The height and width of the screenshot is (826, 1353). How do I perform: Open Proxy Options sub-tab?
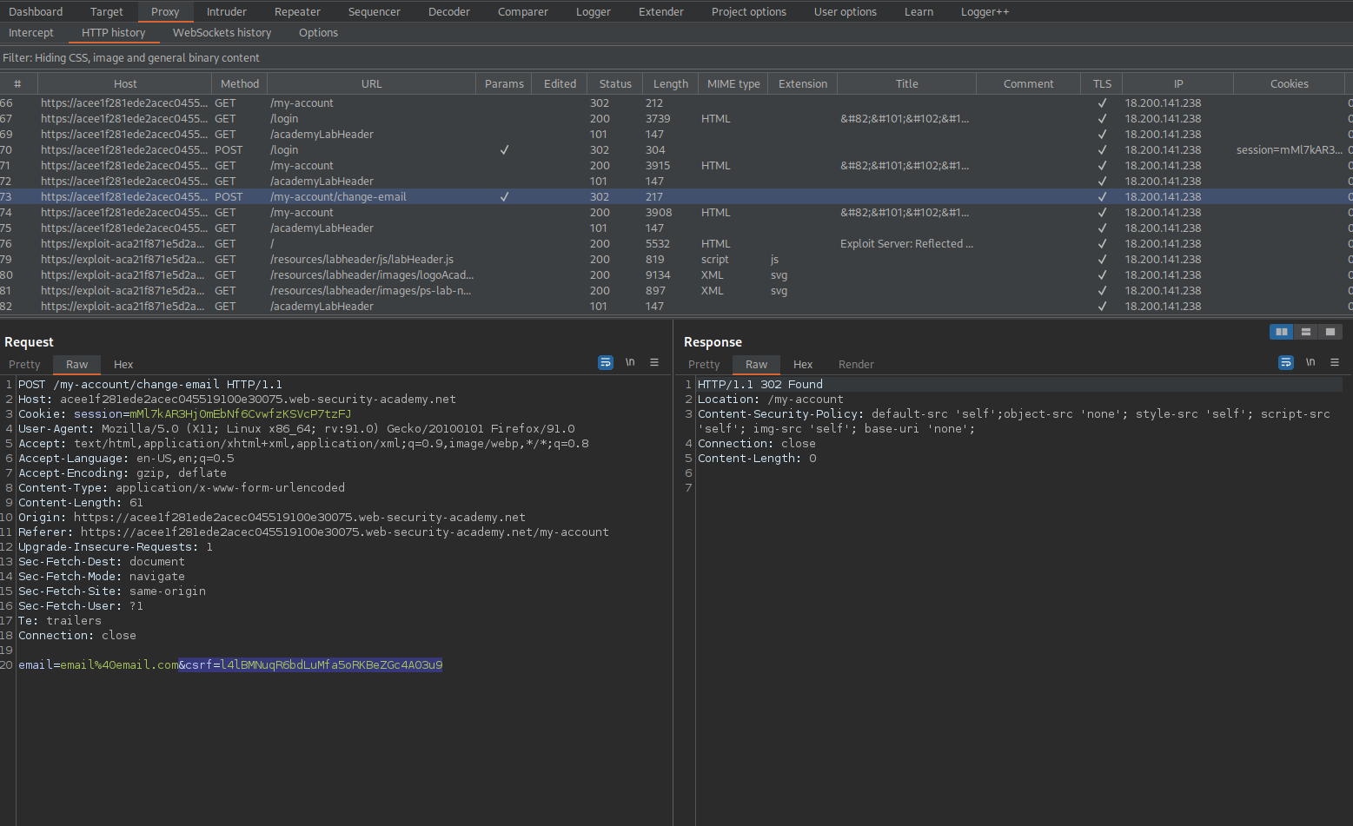[x=319, y=32]
